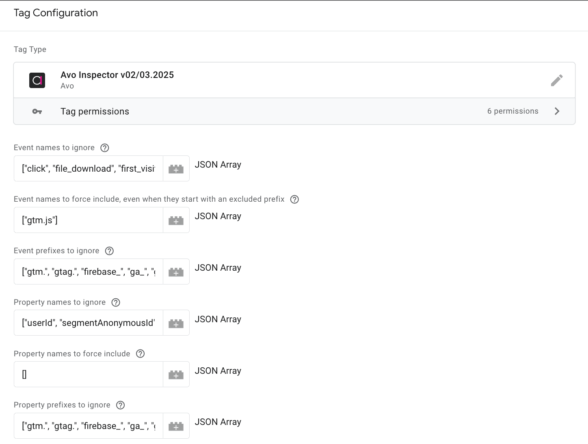This screenshot has width=588, height=444.
Task: Open variable picker for Property names to force include
Action: (176, 374)
